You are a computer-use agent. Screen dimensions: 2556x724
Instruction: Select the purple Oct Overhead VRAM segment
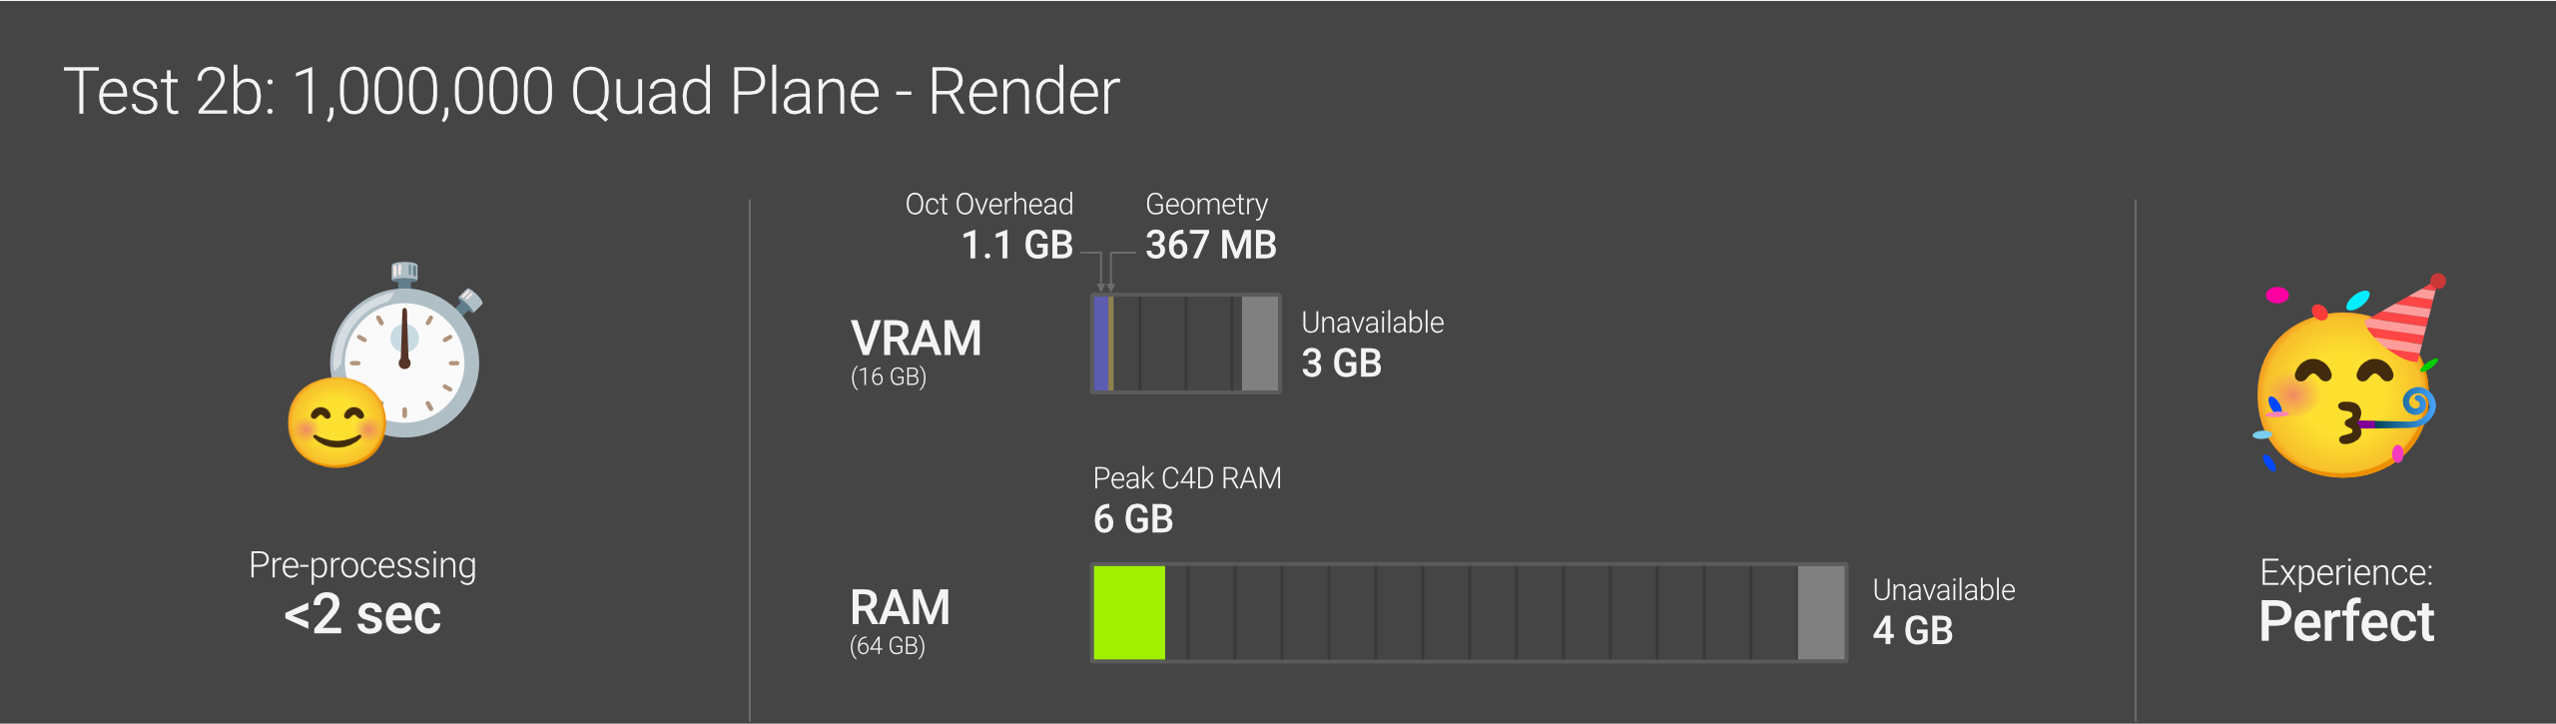[1101, 344]
